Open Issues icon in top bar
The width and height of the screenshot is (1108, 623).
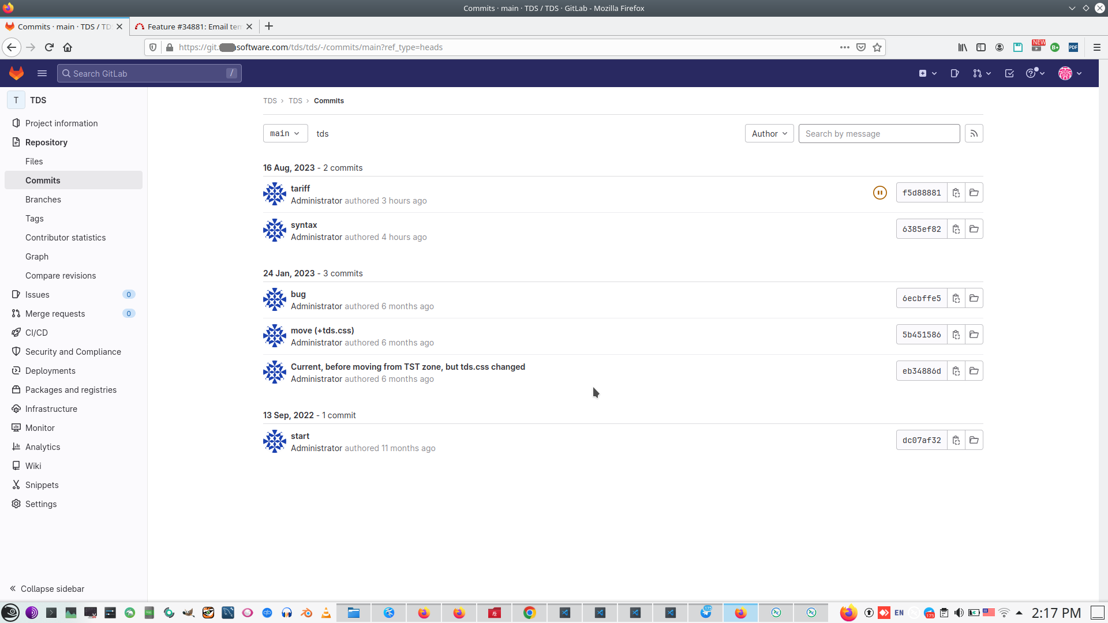[954, 73]
